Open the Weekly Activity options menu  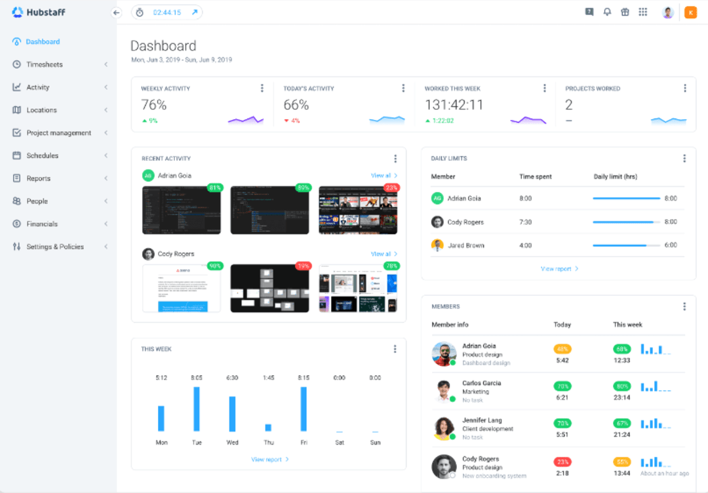(x=262, y=87)
